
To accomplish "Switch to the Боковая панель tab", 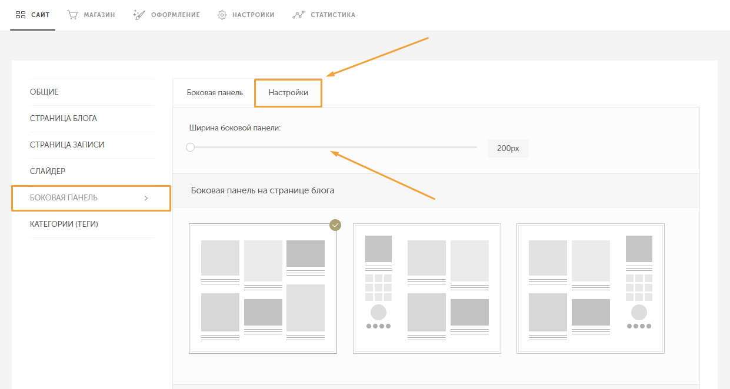I will click(x=215, y=93).
